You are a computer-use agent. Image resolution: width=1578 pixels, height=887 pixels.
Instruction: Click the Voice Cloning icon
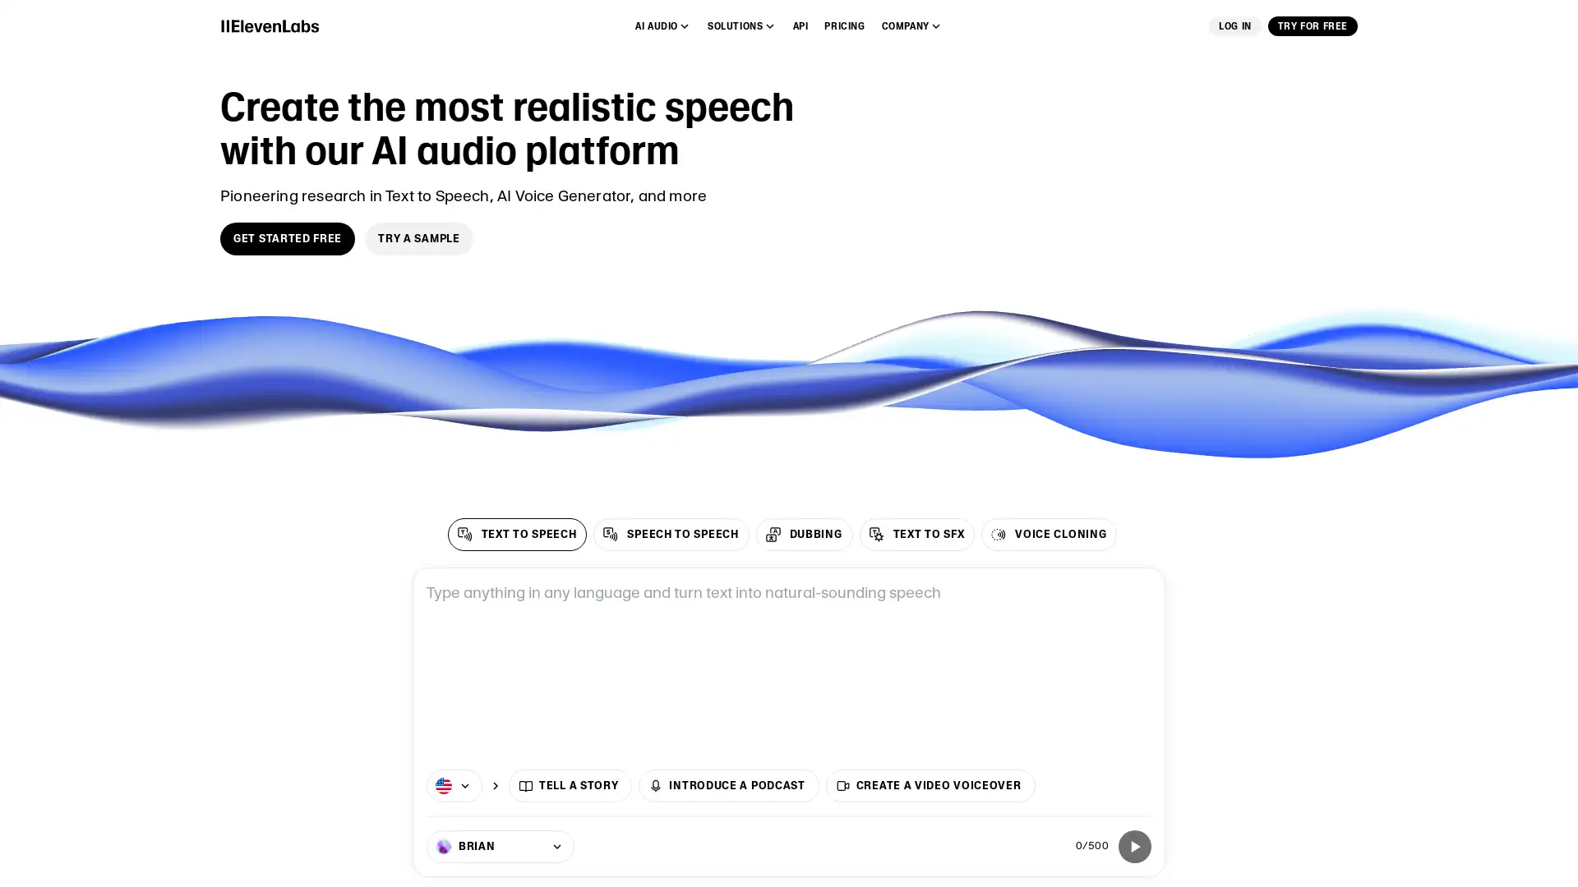point(999,534)
